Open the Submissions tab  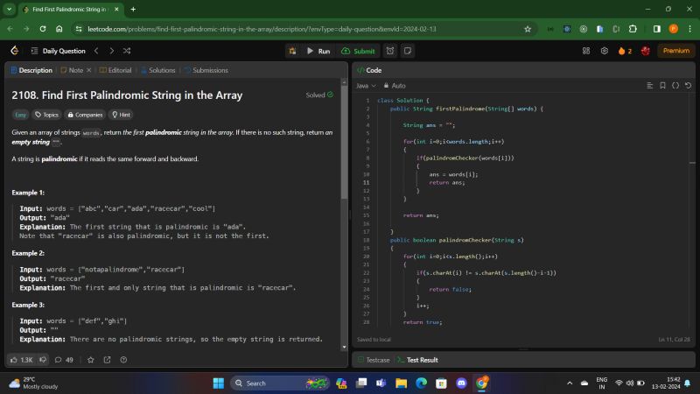(x=206, y=70)
